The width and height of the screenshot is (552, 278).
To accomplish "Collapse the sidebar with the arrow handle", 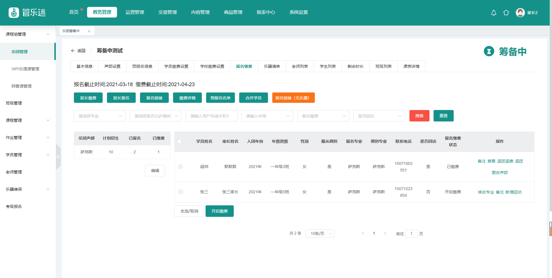I will [x=58, y=157].
